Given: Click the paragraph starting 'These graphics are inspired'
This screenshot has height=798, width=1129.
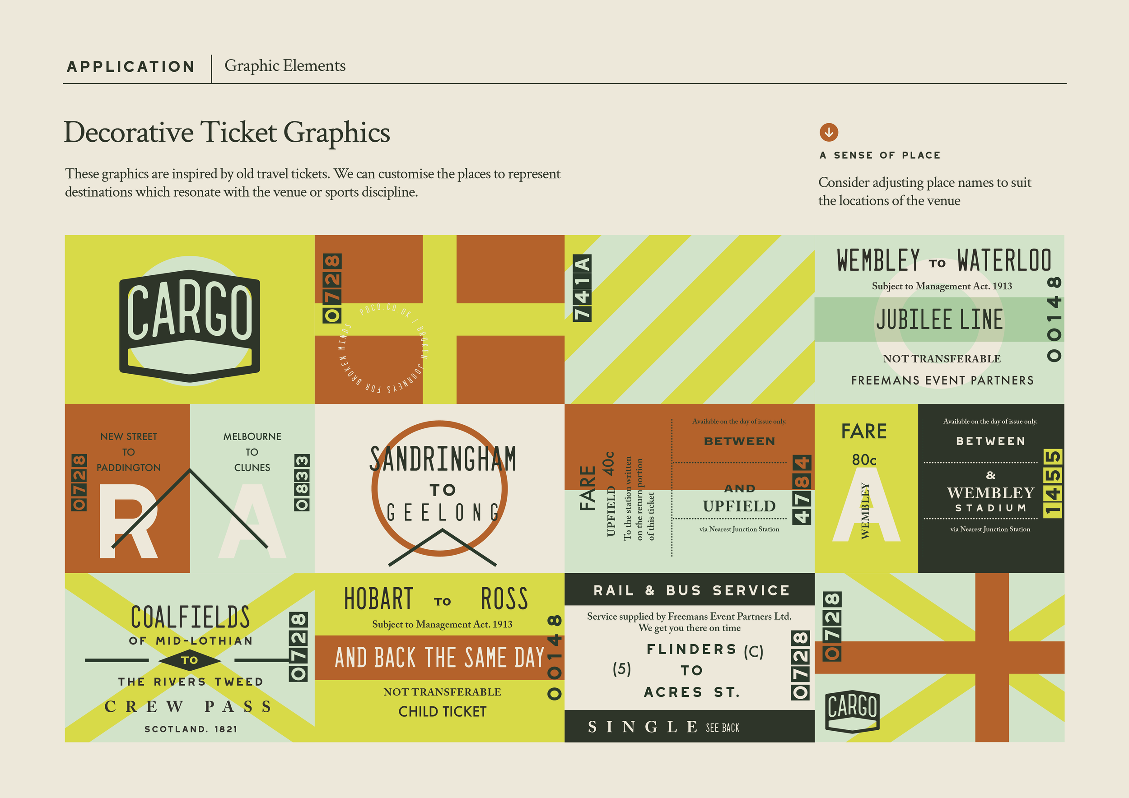Looking at the screenshot, I should click(x=313, y=183).
